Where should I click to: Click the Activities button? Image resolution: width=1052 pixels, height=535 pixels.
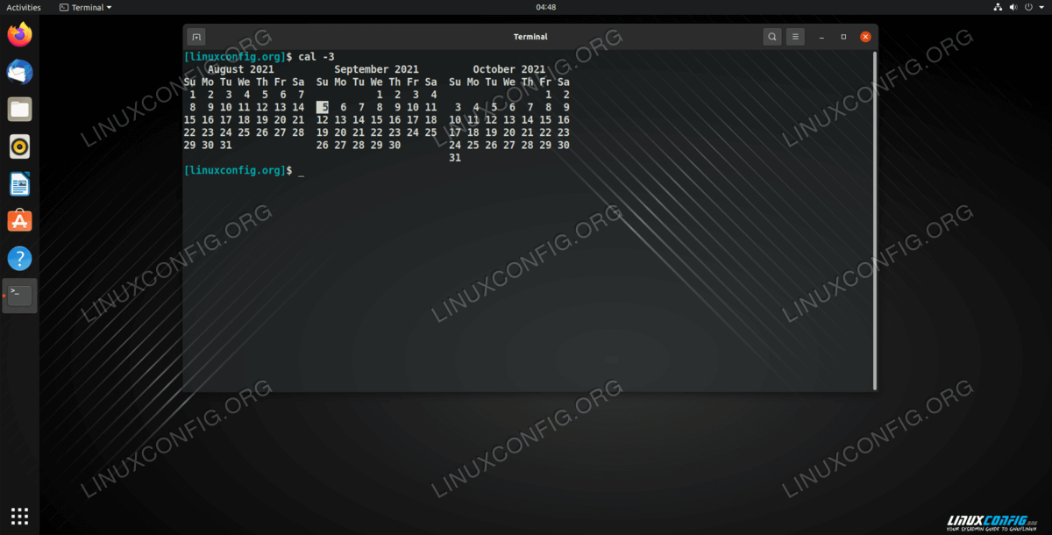(x=24, y=7)
